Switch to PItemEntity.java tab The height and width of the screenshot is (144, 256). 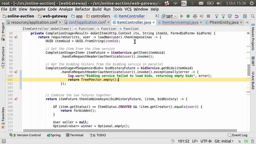click(224, 22)
